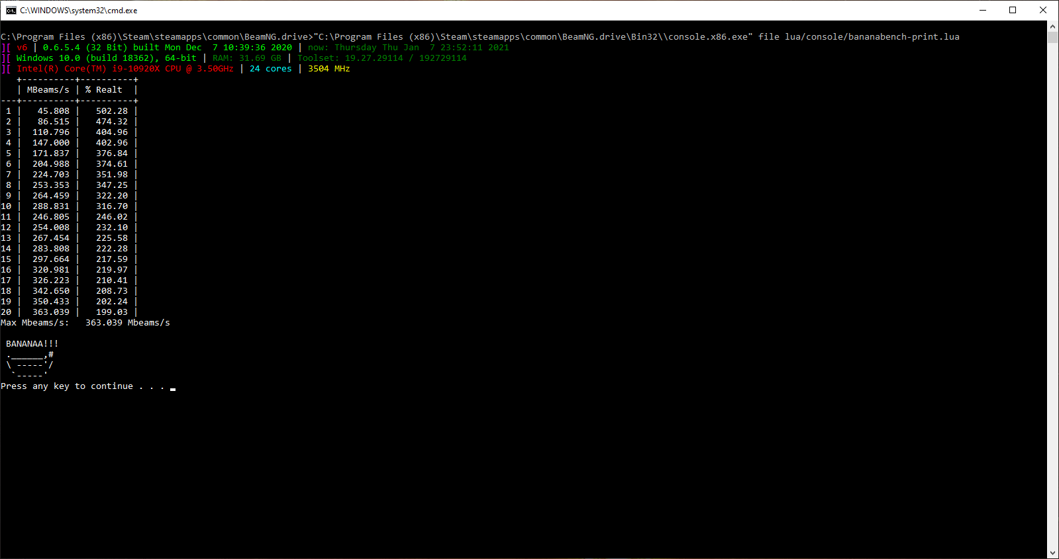Click the 'MBeams/s' column header
Screen dimensions: 1059x559
click(x=48, y=90)
